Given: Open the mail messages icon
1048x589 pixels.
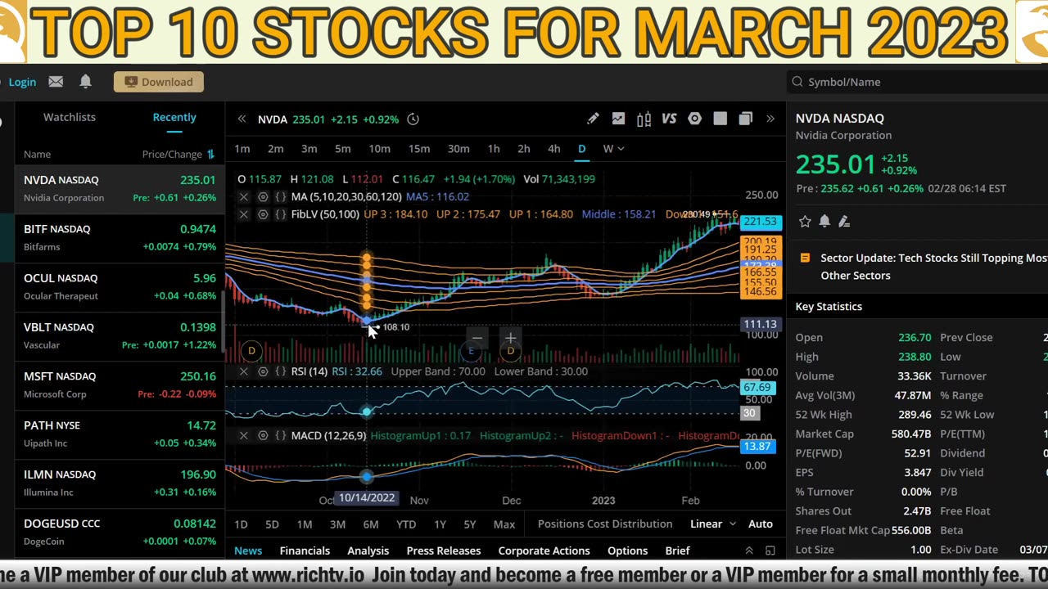Looking at the screenshot, I should coord(56,82).
